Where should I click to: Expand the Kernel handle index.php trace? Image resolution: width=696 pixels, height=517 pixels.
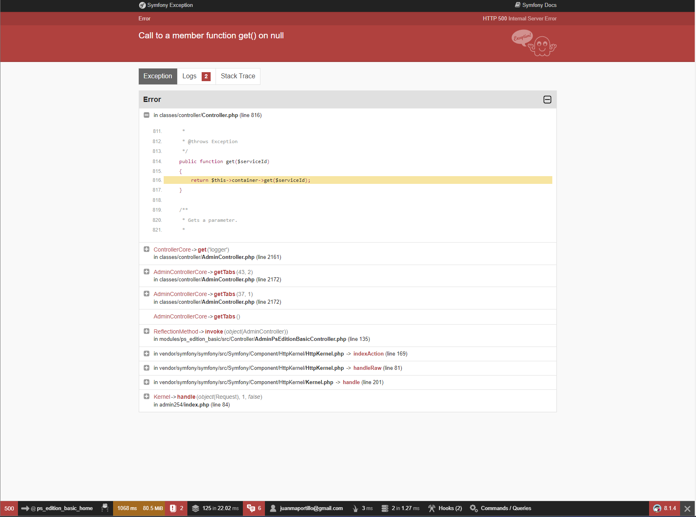[x=147, y=396]
